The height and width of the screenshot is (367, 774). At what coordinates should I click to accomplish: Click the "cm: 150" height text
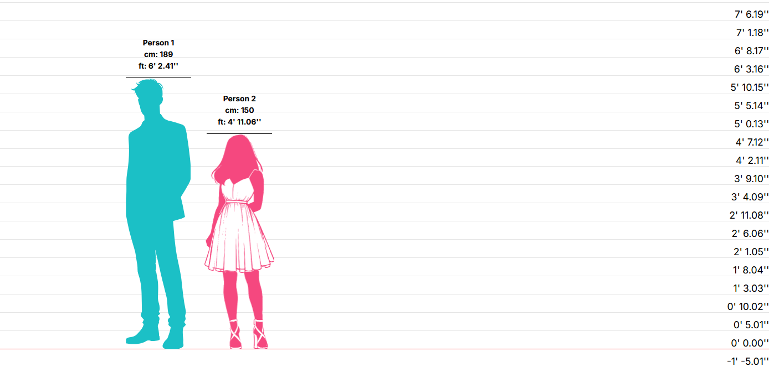click(239, 110)
